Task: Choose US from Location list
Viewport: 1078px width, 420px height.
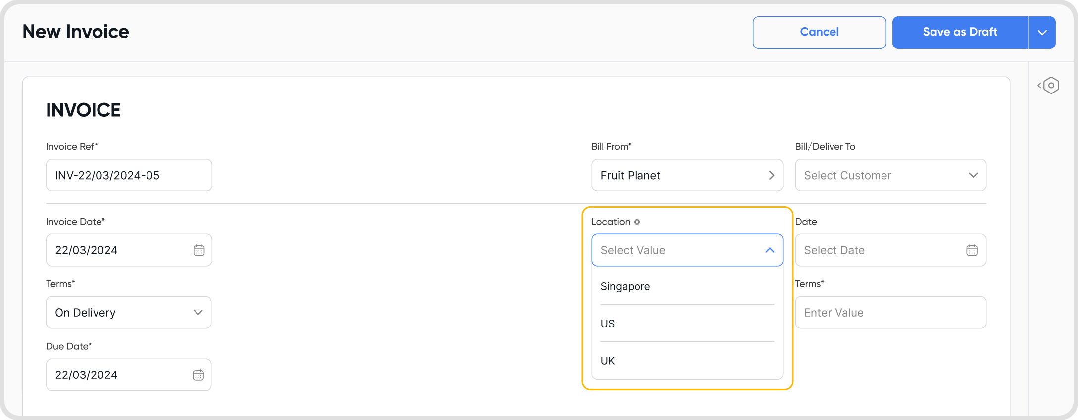Action: click(608, 324)
